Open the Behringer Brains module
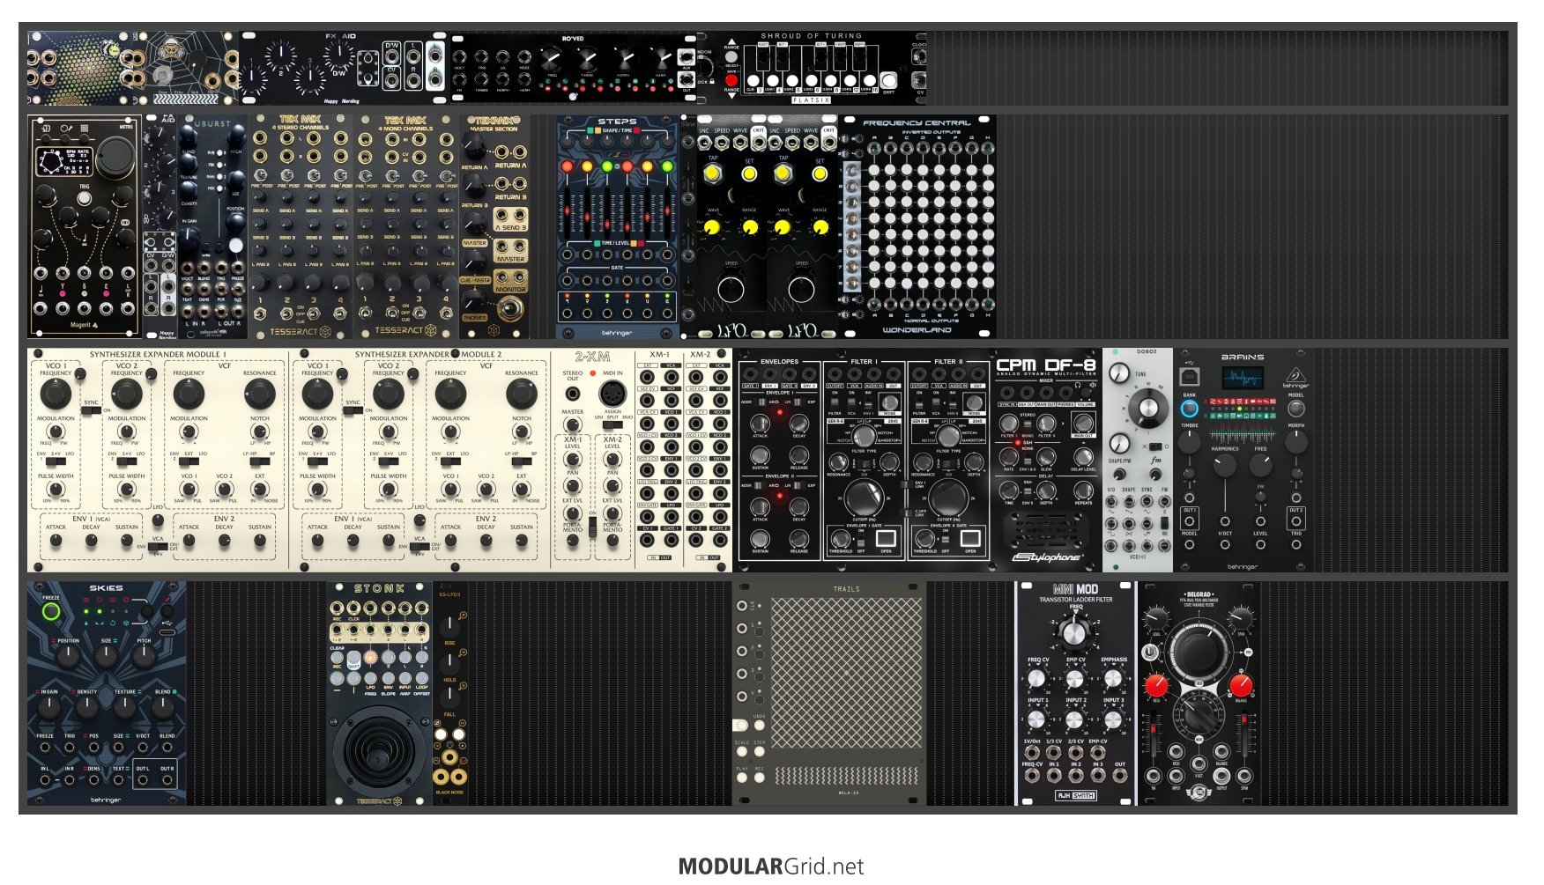 (x=1243, y=460)
